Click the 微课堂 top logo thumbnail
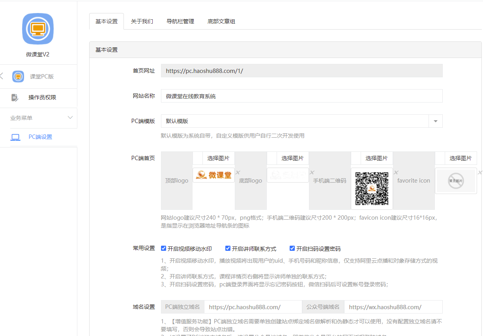Image resolution: width=483 pixels, height=336 pixels. [x=213, y=175]
